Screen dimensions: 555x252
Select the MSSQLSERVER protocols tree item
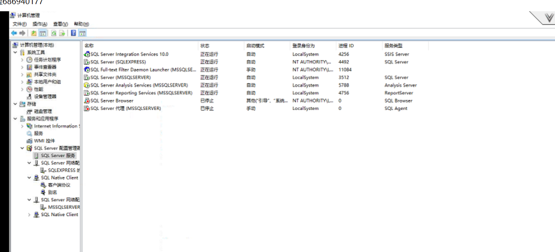[64, 207]
